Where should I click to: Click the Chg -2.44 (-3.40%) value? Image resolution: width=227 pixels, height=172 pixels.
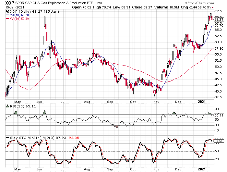coord(196,7)
